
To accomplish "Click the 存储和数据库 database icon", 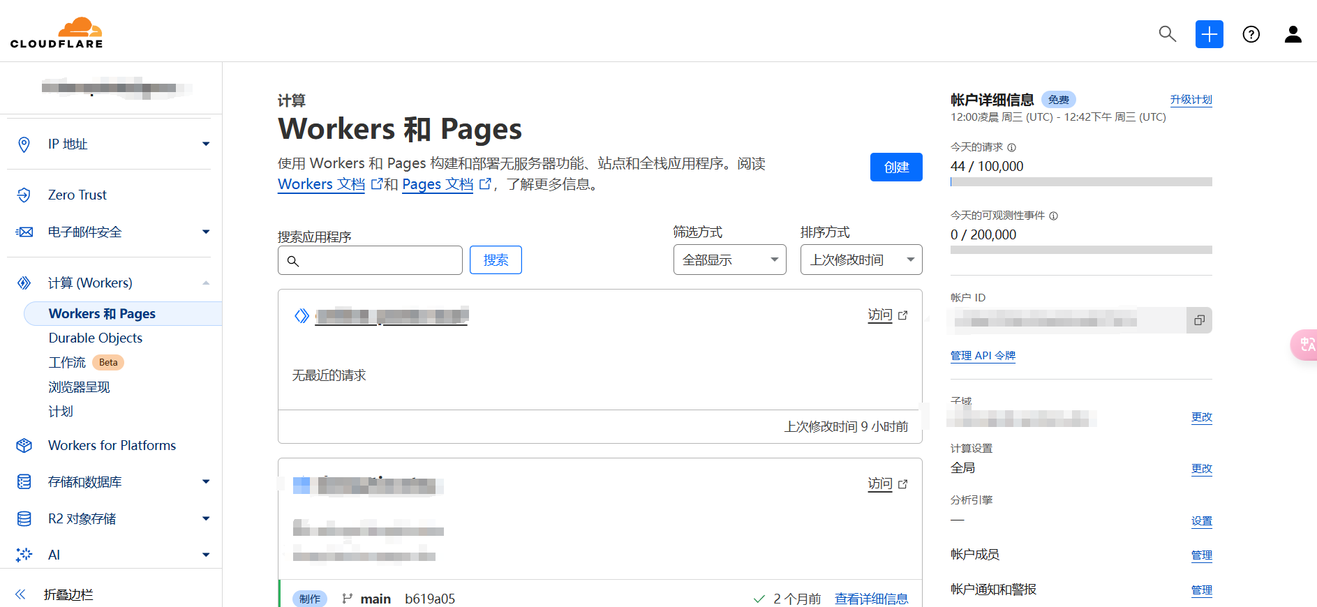I will (x=24, y=481).
